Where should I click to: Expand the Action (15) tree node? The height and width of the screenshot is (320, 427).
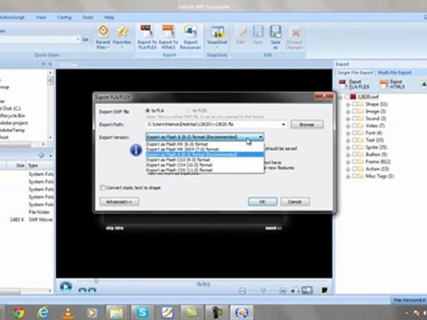[348, 169]
